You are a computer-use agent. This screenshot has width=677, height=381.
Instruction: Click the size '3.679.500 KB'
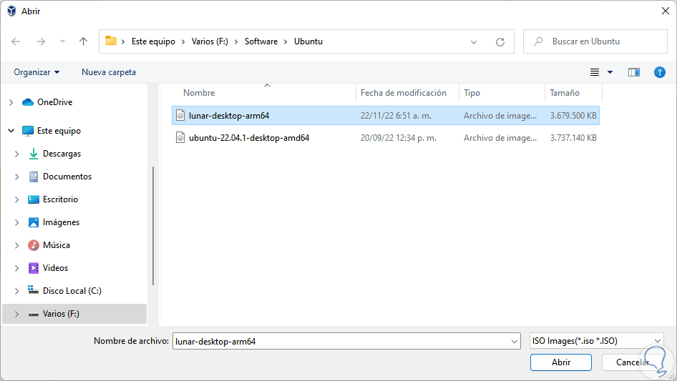click(x=573, y=116)
